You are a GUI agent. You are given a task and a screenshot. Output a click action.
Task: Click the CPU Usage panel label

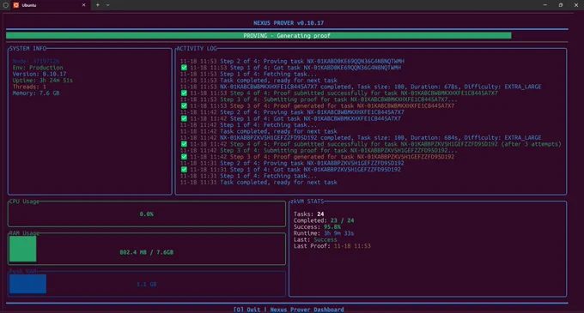pos(24,202)
